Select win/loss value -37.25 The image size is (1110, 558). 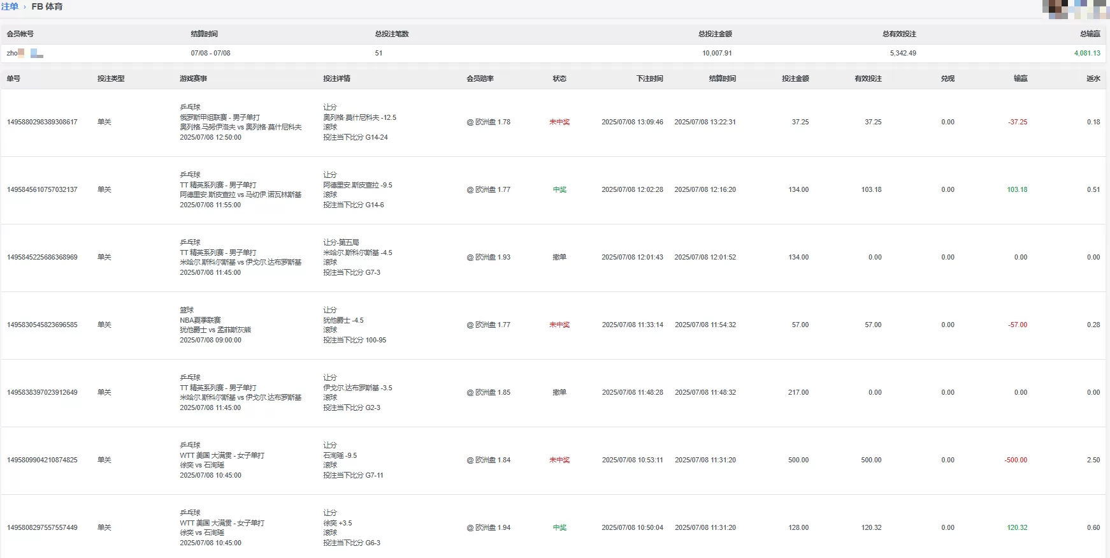1018,122
